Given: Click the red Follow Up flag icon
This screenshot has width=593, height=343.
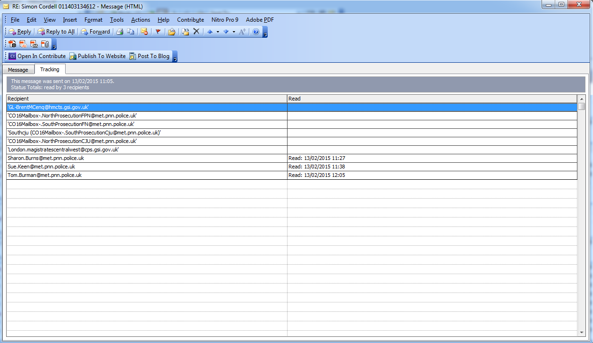Looking at the screenshot, I should pos(158,32).
